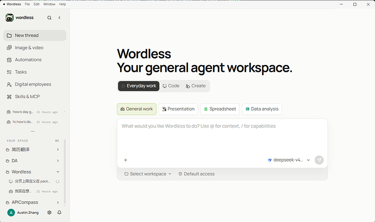The width and height of the screenshot is (375, 222).
Task: Open the 分页上限定义在 pack thread
Action: (33, 181)
